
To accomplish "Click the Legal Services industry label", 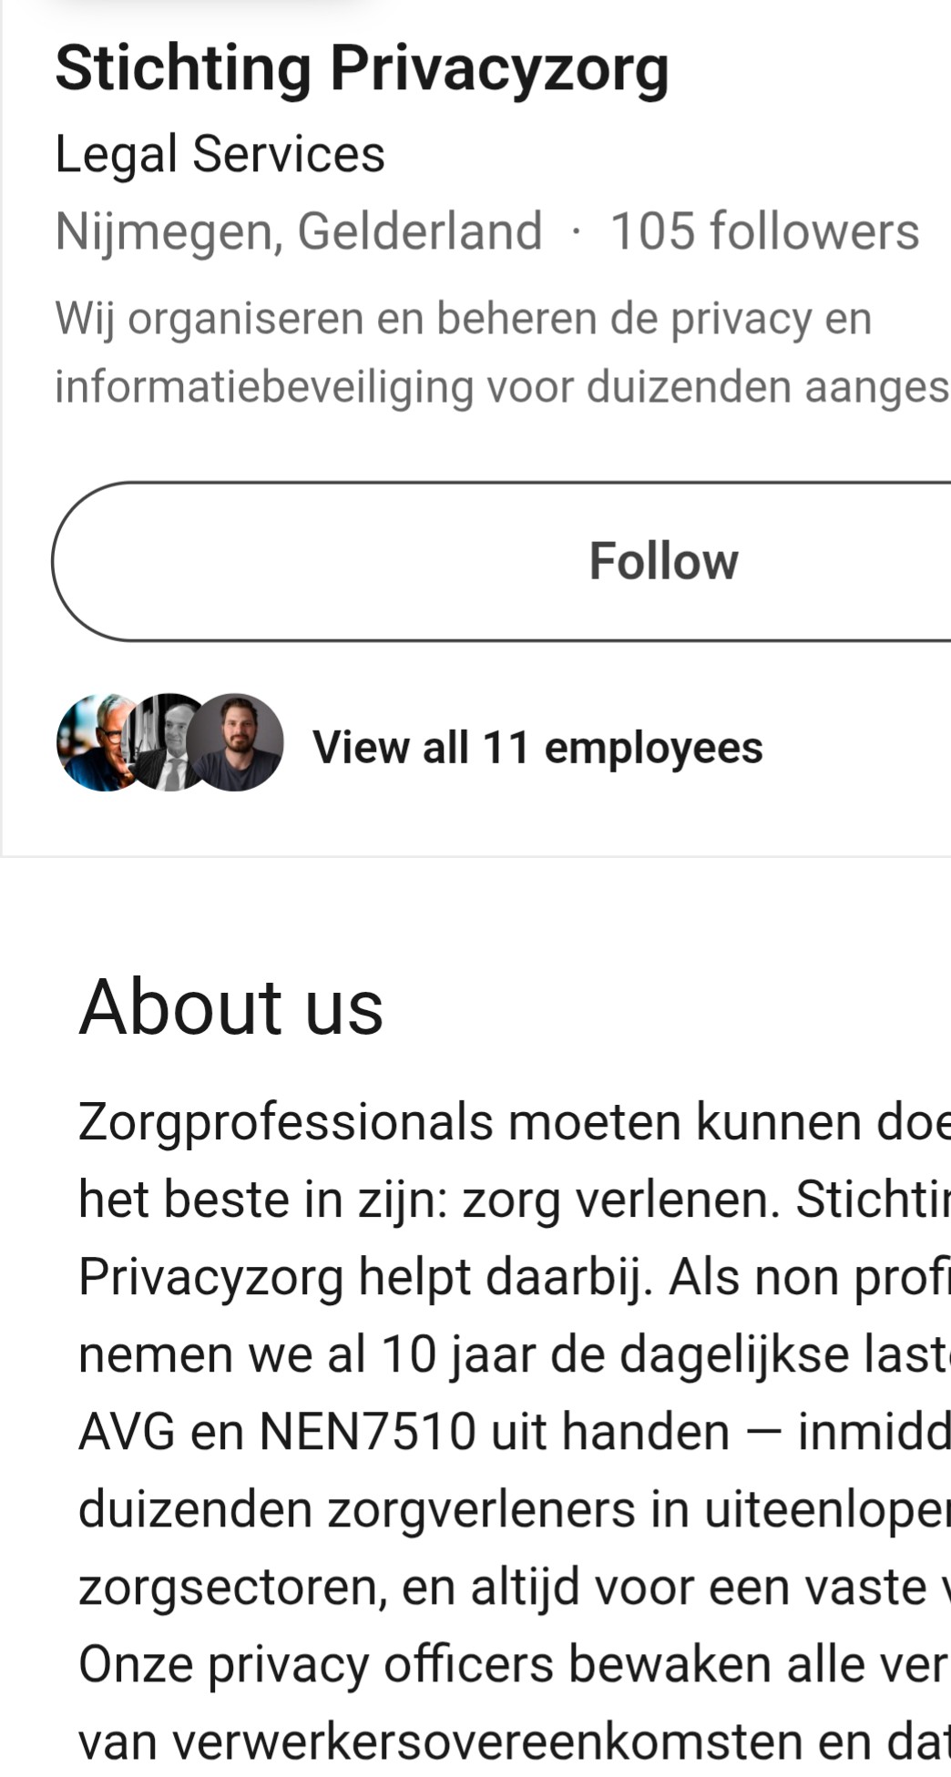I will coord(220,153).
